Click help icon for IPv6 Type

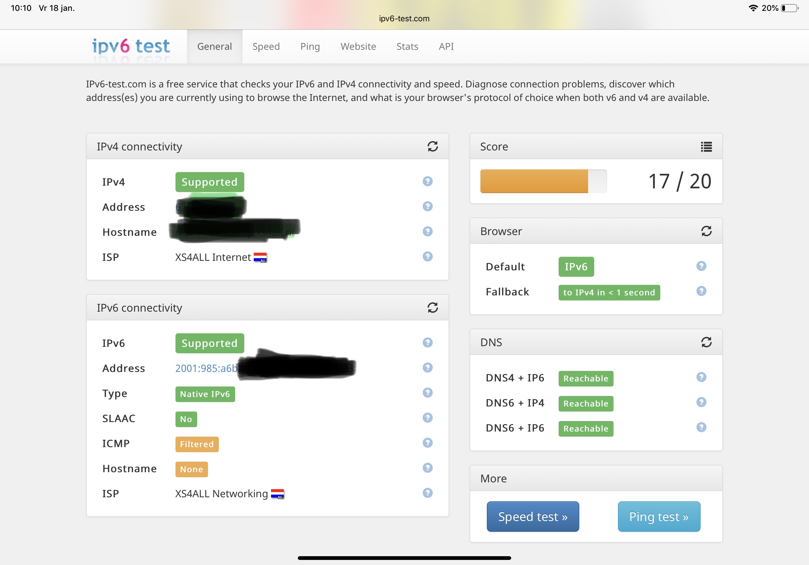[x=428, y=393]
